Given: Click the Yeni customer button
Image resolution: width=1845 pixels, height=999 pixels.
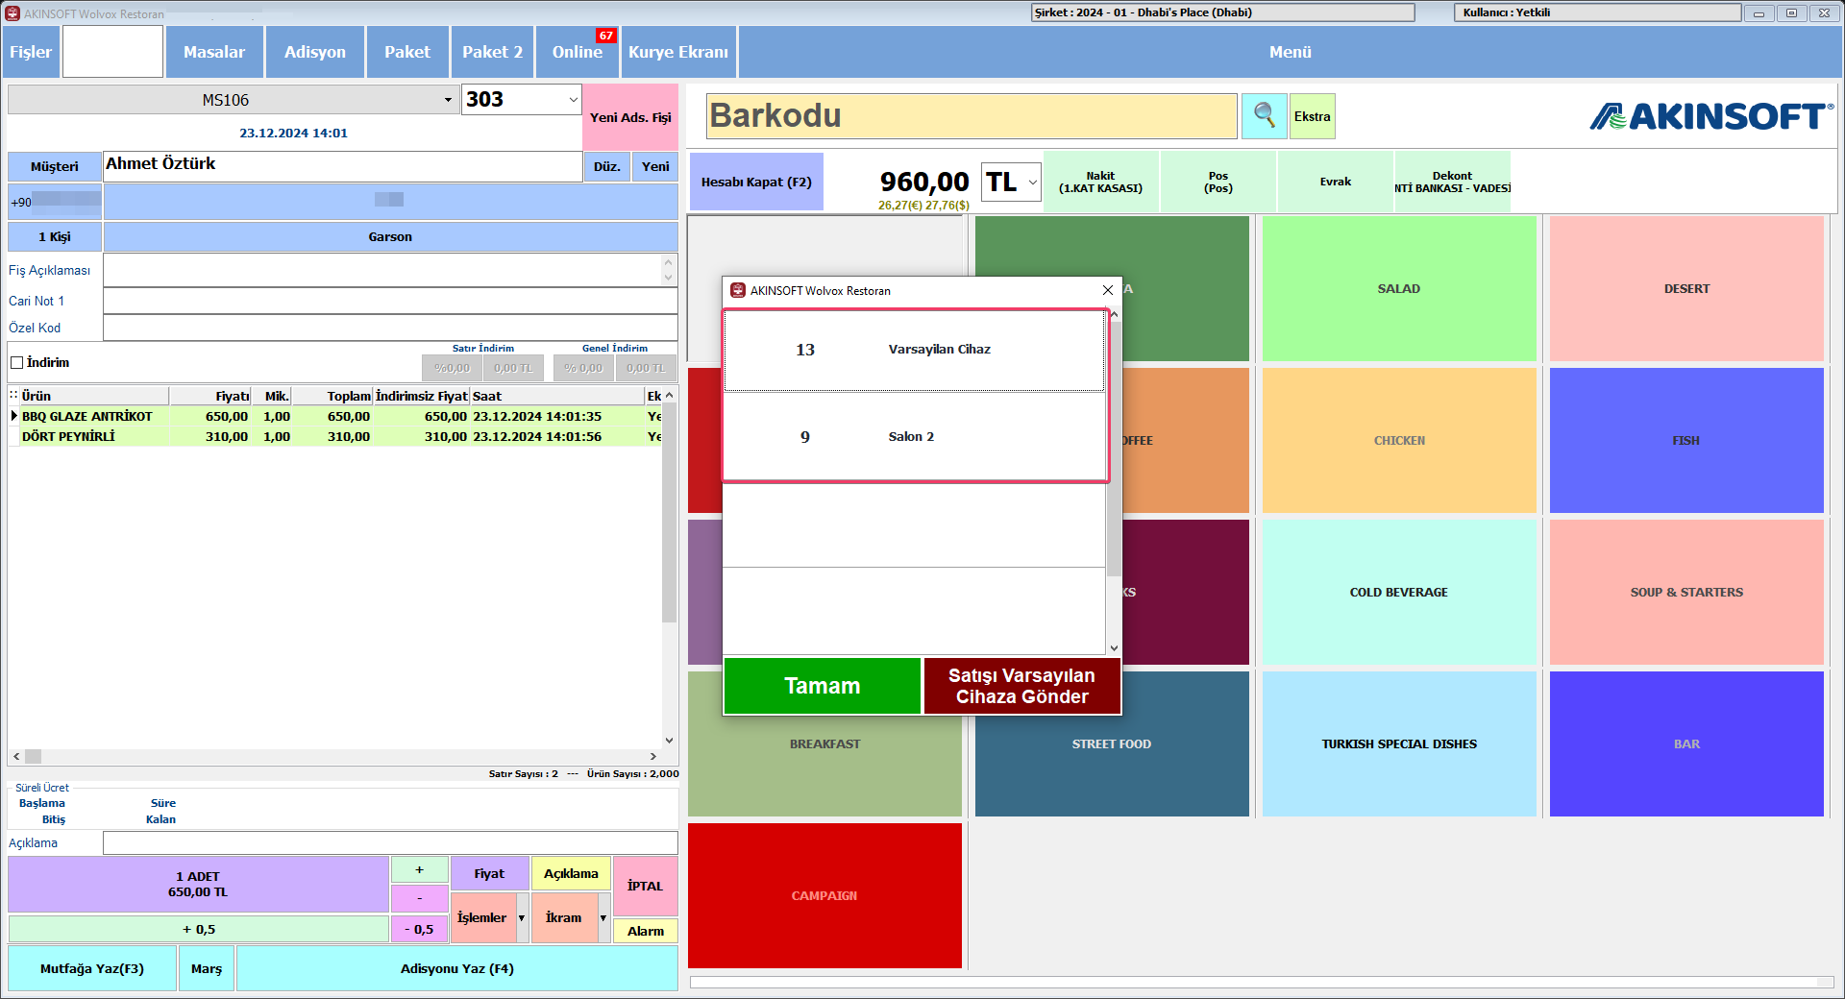Looking at the screenshot, I should pos(655,166).
